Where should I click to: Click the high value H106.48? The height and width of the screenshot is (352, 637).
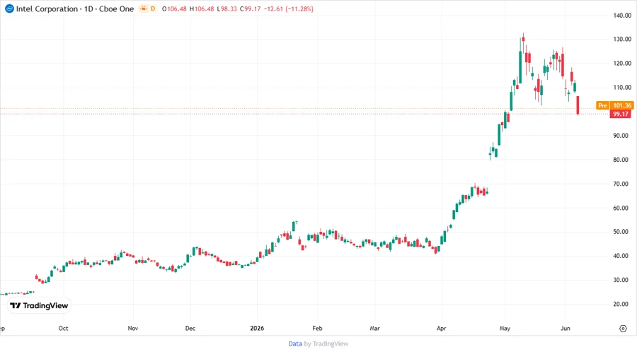pyautogui.click(x=202, y=9)
